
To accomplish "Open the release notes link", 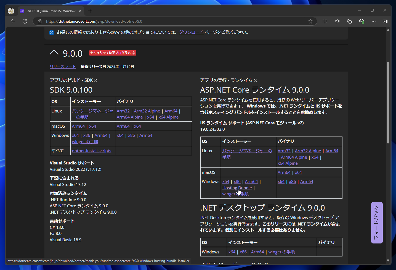I will tap(63, 67).
